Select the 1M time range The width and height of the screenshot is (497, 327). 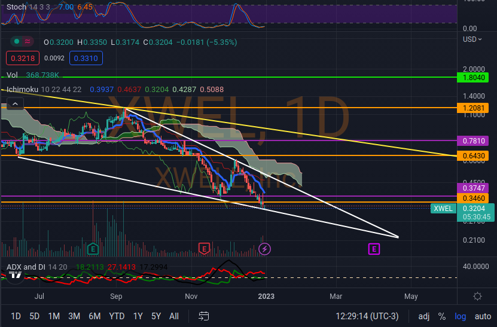(54, 316)
